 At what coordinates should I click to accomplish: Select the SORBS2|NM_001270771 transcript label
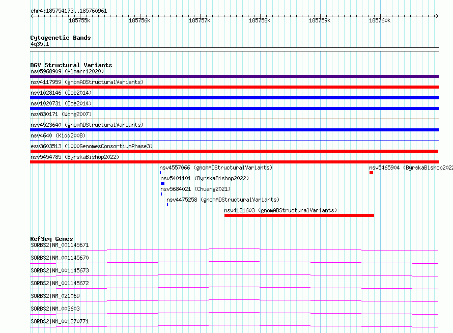point(60,321)
